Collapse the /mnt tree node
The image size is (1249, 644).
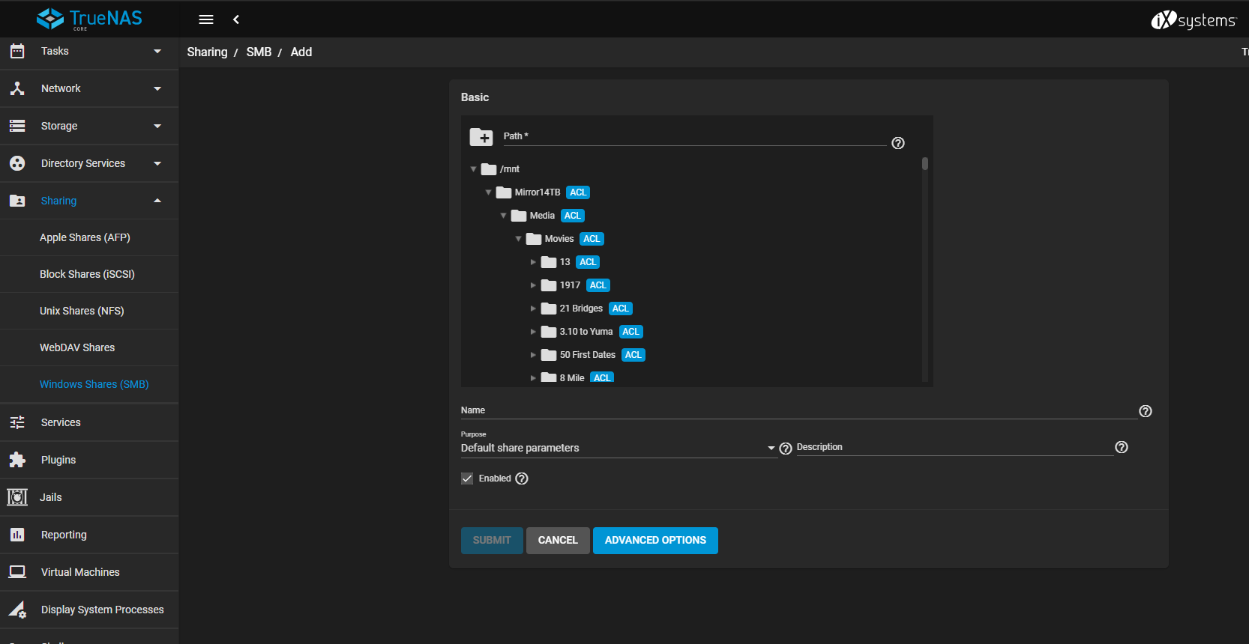coord(473,169)
